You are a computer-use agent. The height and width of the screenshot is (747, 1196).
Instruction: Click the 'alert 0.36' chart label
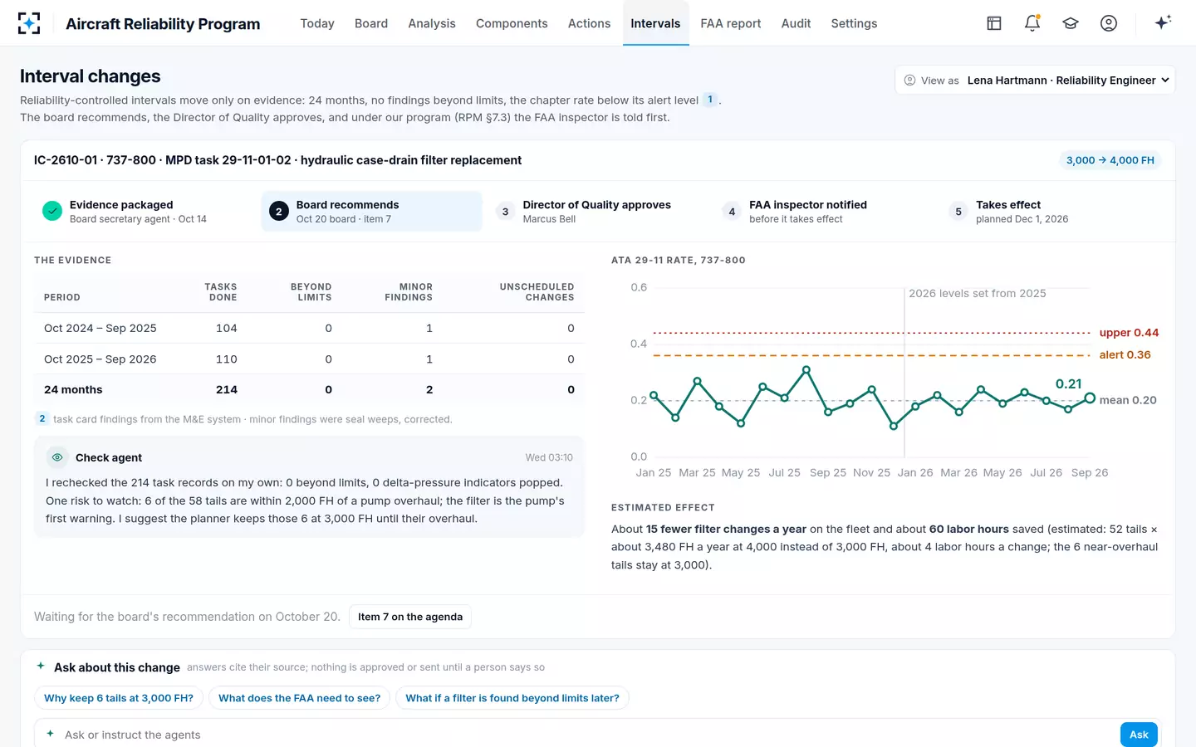[x=1125, y=354]
